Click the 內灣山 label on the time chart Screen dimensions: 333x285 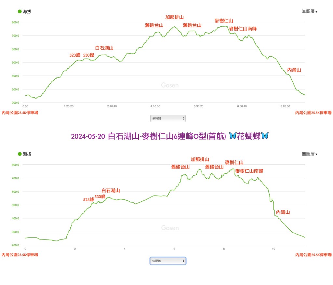[x=294, y=70]
